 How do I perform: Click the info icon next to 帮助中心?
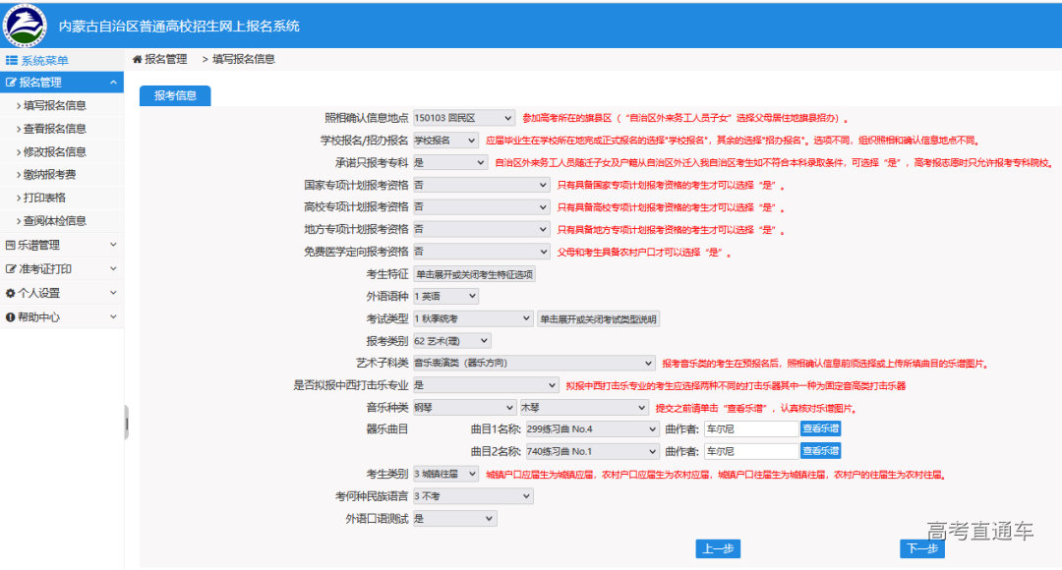pos(10,314)
